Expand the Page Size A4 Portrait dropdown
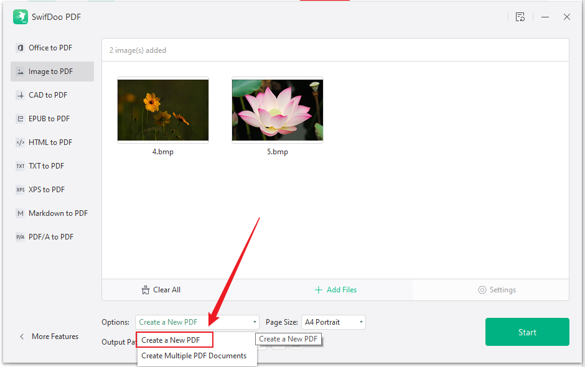The height and width of the screenshot is (367, 585). [x=333, y=322]
